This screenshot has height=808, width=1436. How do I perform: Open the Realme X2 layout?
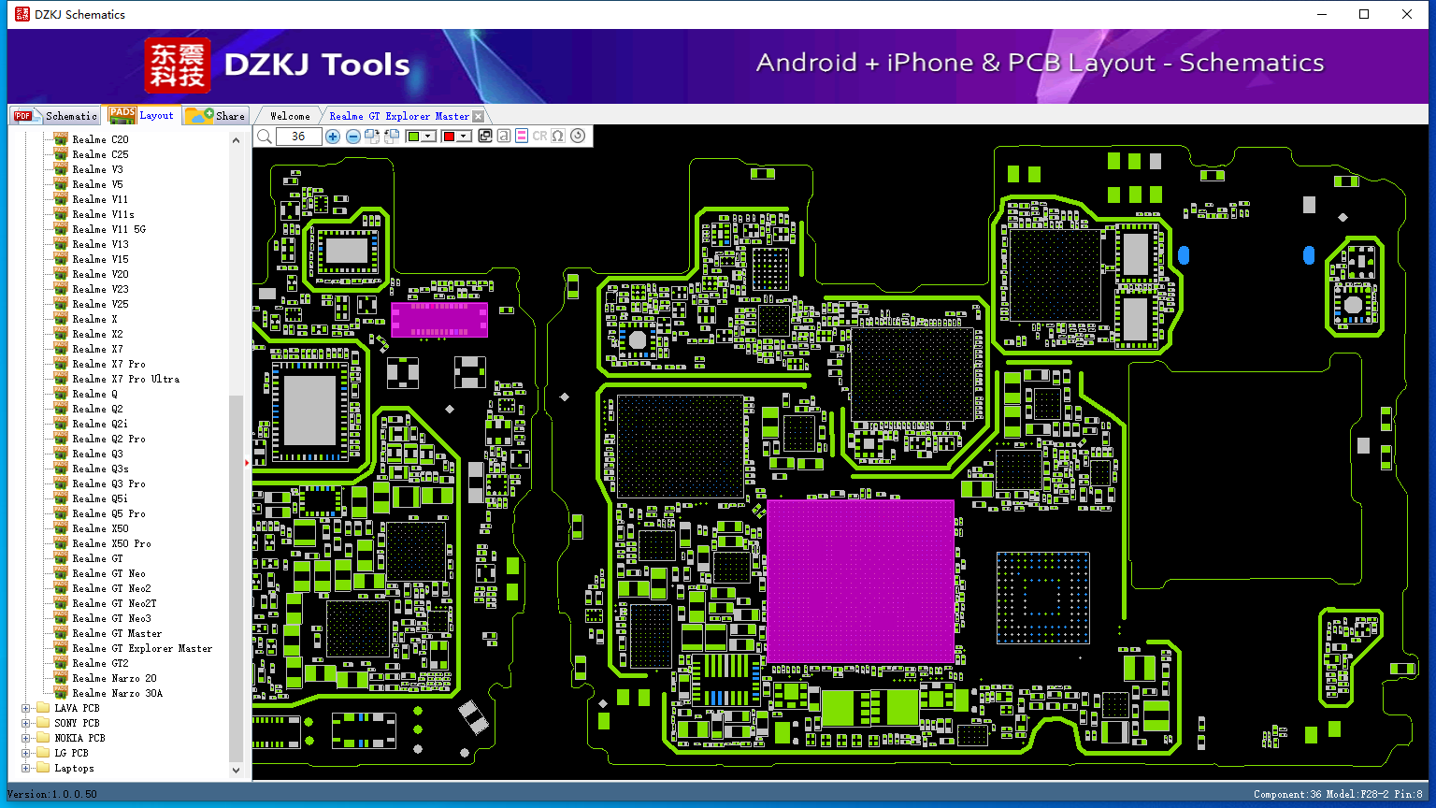pyautogui.click(x=98, y=335)
